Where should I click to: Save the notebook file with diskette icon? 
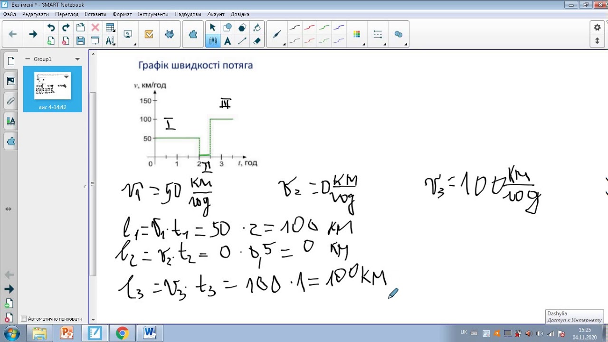[80, 41]
